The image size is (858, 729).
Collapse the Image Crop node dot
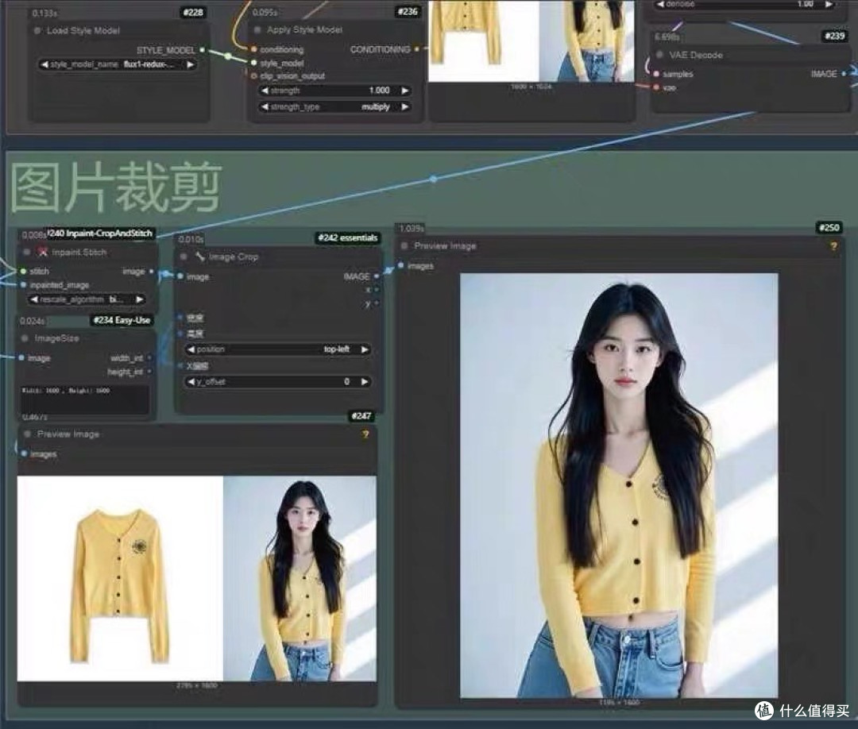[184, 256]
